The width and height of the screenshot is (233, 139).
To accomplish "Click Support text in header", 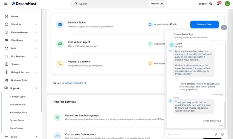I will [x=203, y=4].
